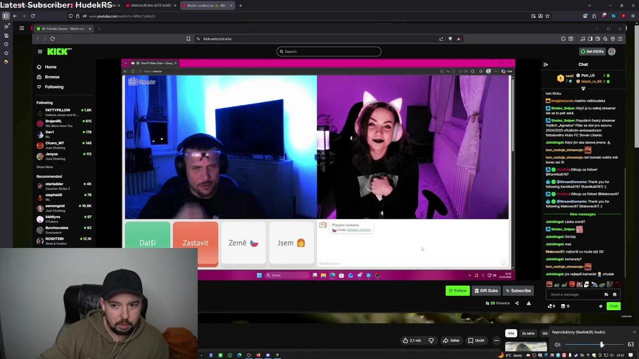The image size is (639, 359).
Task: Open chat translate icon in message box
Action: pos(607,294)
